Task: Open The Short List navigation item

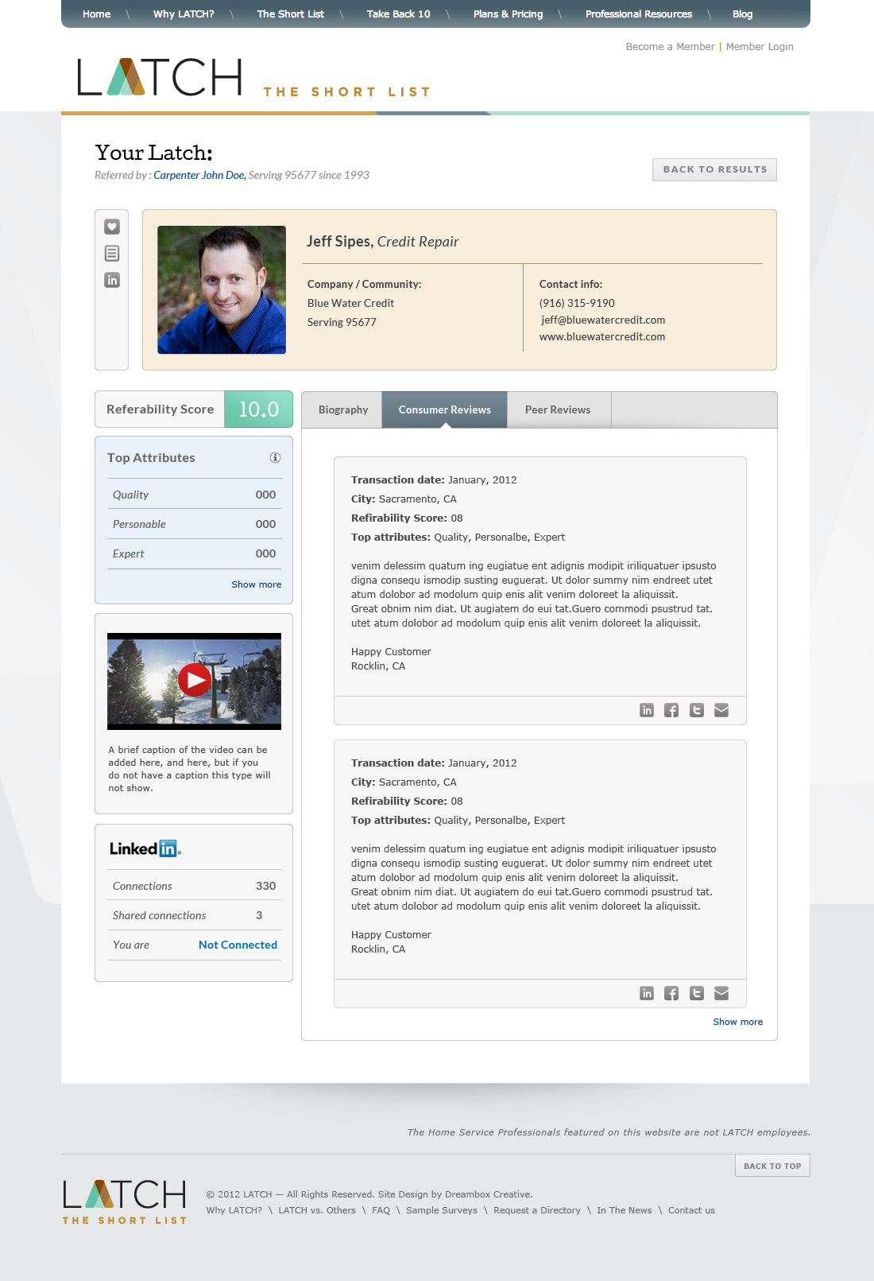Action: (x=291, y=14)
